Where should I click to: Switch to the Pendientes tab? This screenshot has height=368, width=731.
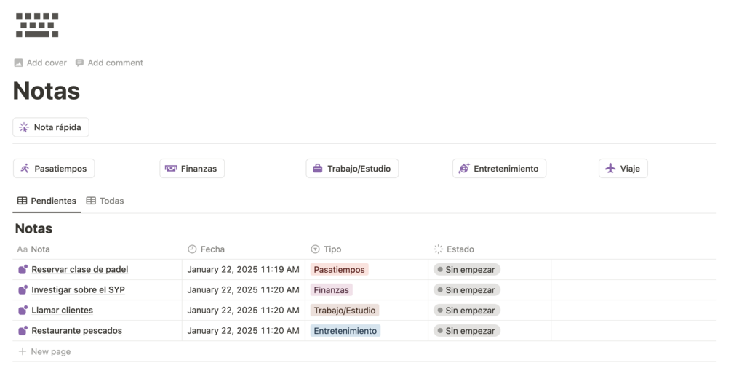[x=47, y=201]
